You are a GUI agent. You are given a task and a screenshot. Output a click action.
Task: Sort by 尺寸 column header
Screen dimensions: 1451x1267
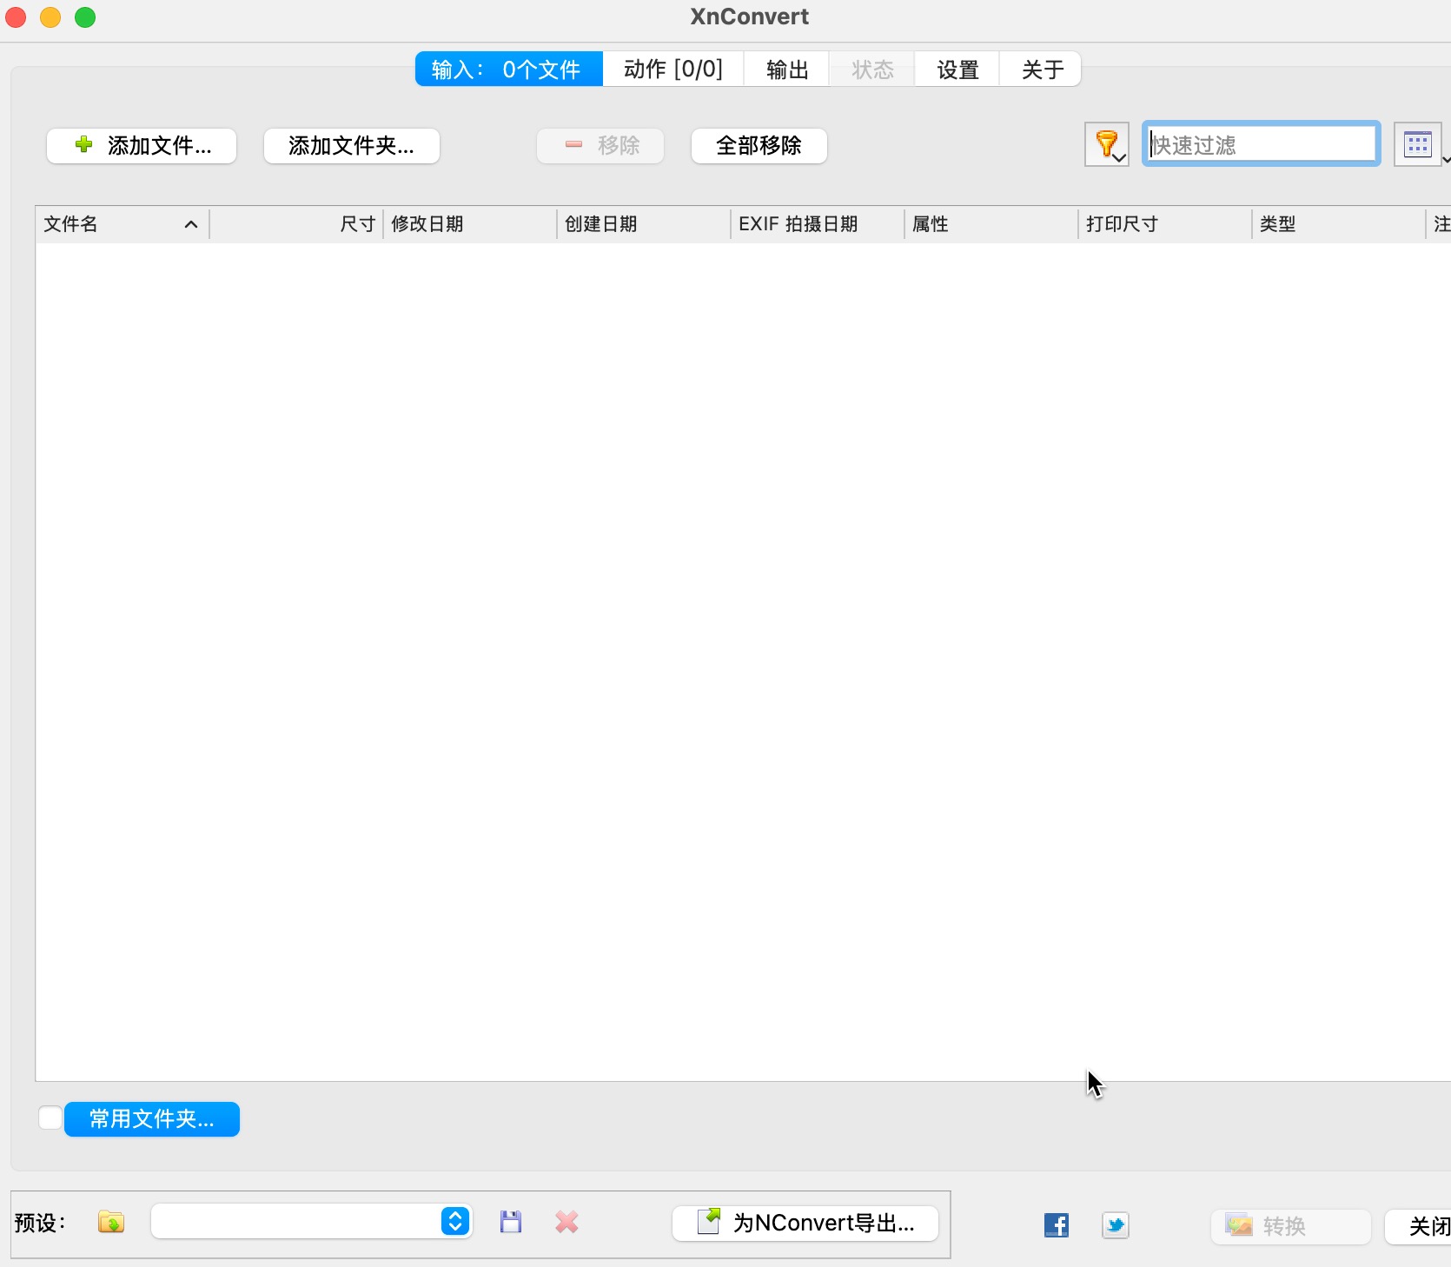296,224
